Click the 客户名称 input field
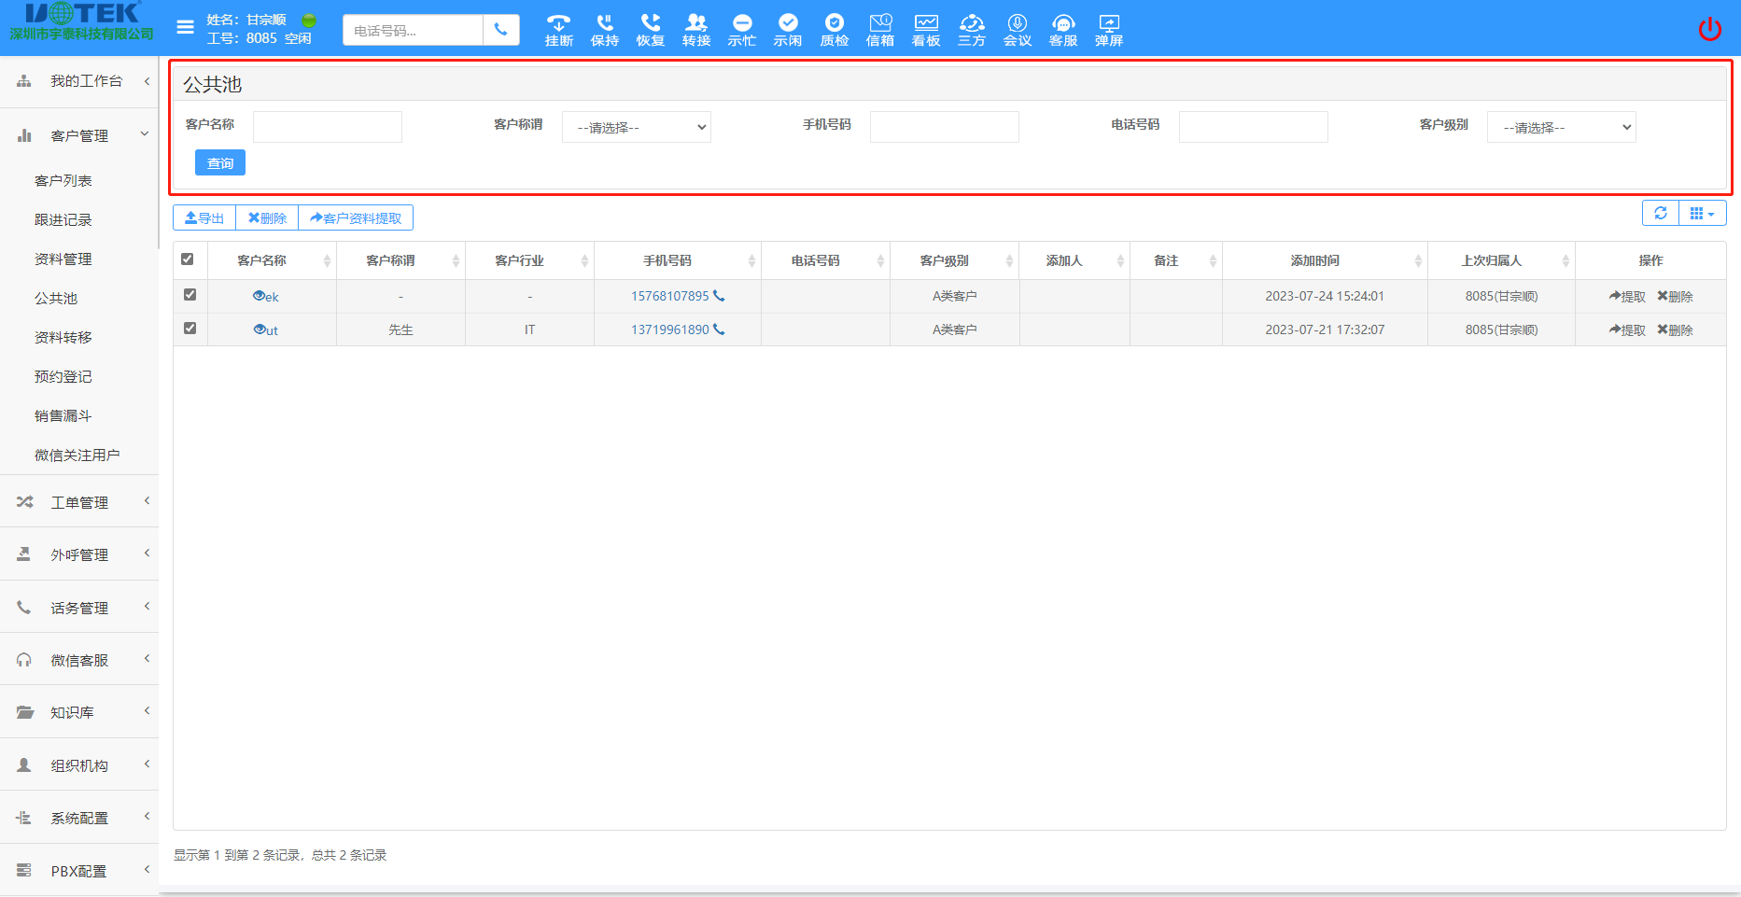Image resolution: width=1741 pixels, height=897 pixels. coord(327,127)
